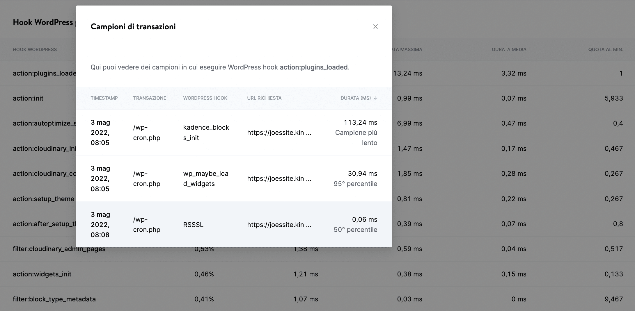
Task: Open request URL in the kadence_blocks_init row
Action: pyautogui.click(x=279, y=133)
